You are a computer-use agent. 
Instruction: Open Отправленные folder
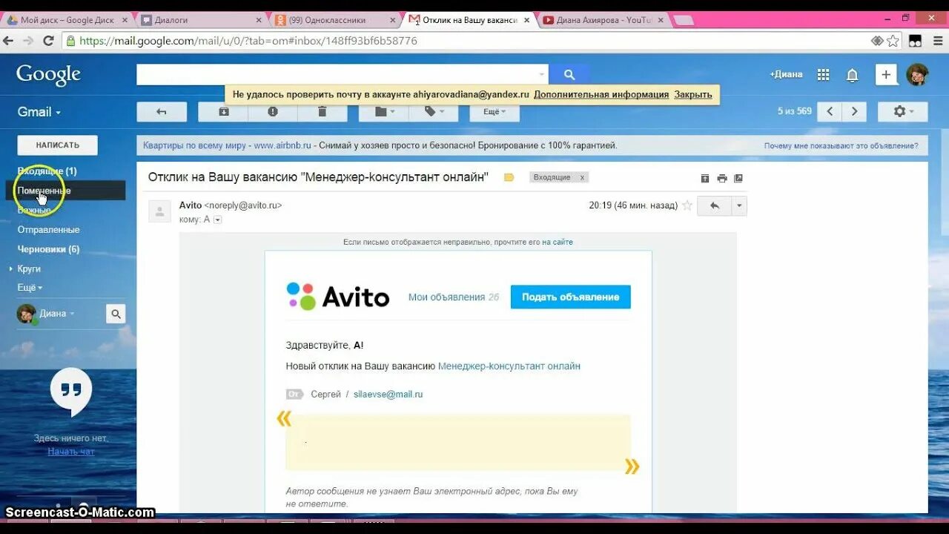click(49, 230)
